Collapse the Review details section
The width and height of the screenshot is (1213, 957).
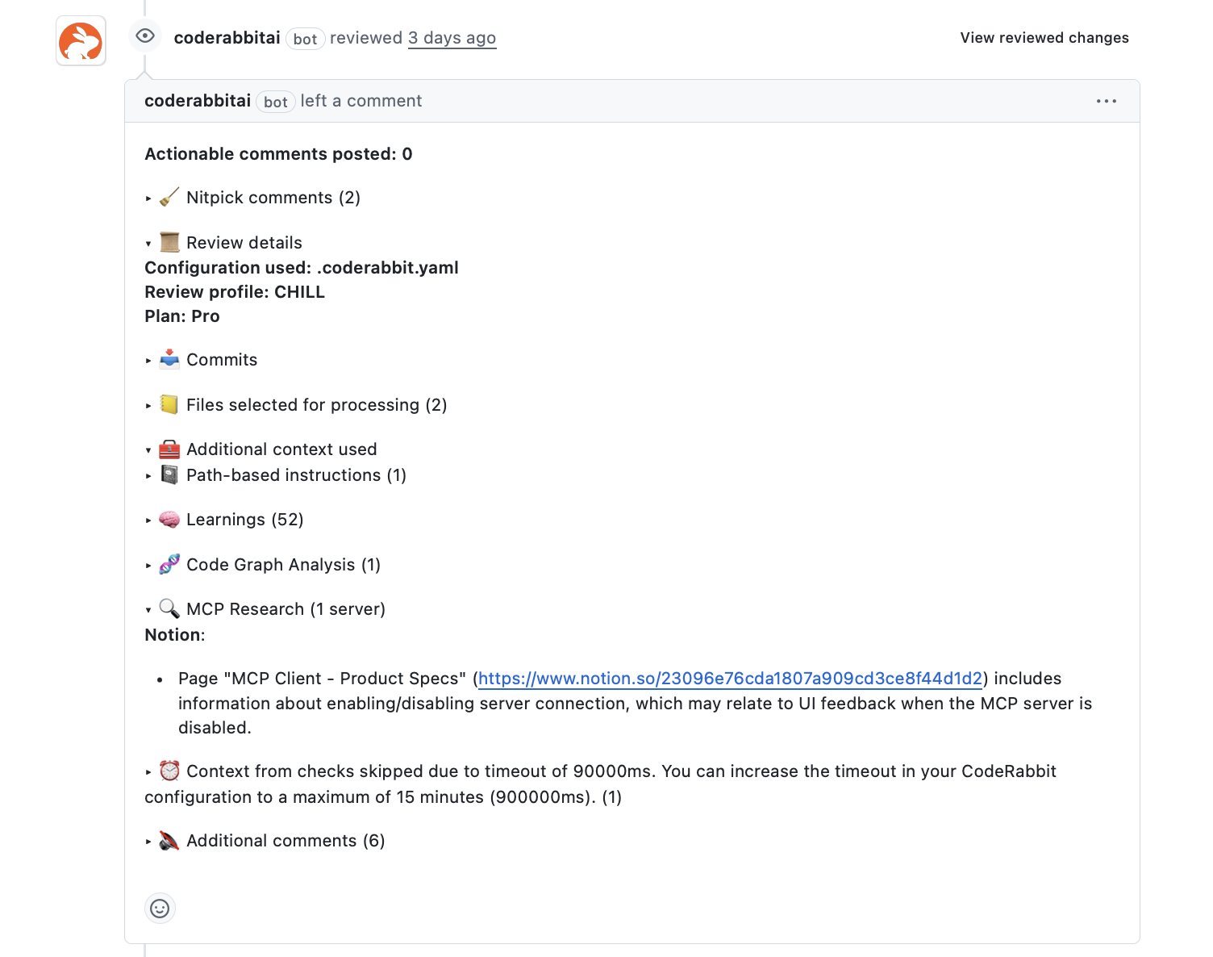(244, 243)
